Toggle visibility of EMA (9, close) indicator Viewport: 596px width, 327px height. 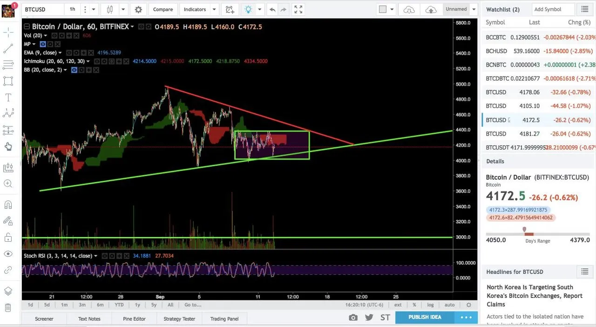(69, 53)
